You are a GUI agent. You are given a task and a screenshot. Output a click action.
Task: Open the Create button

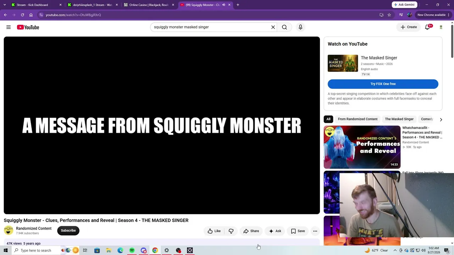(x=409, y=27)
